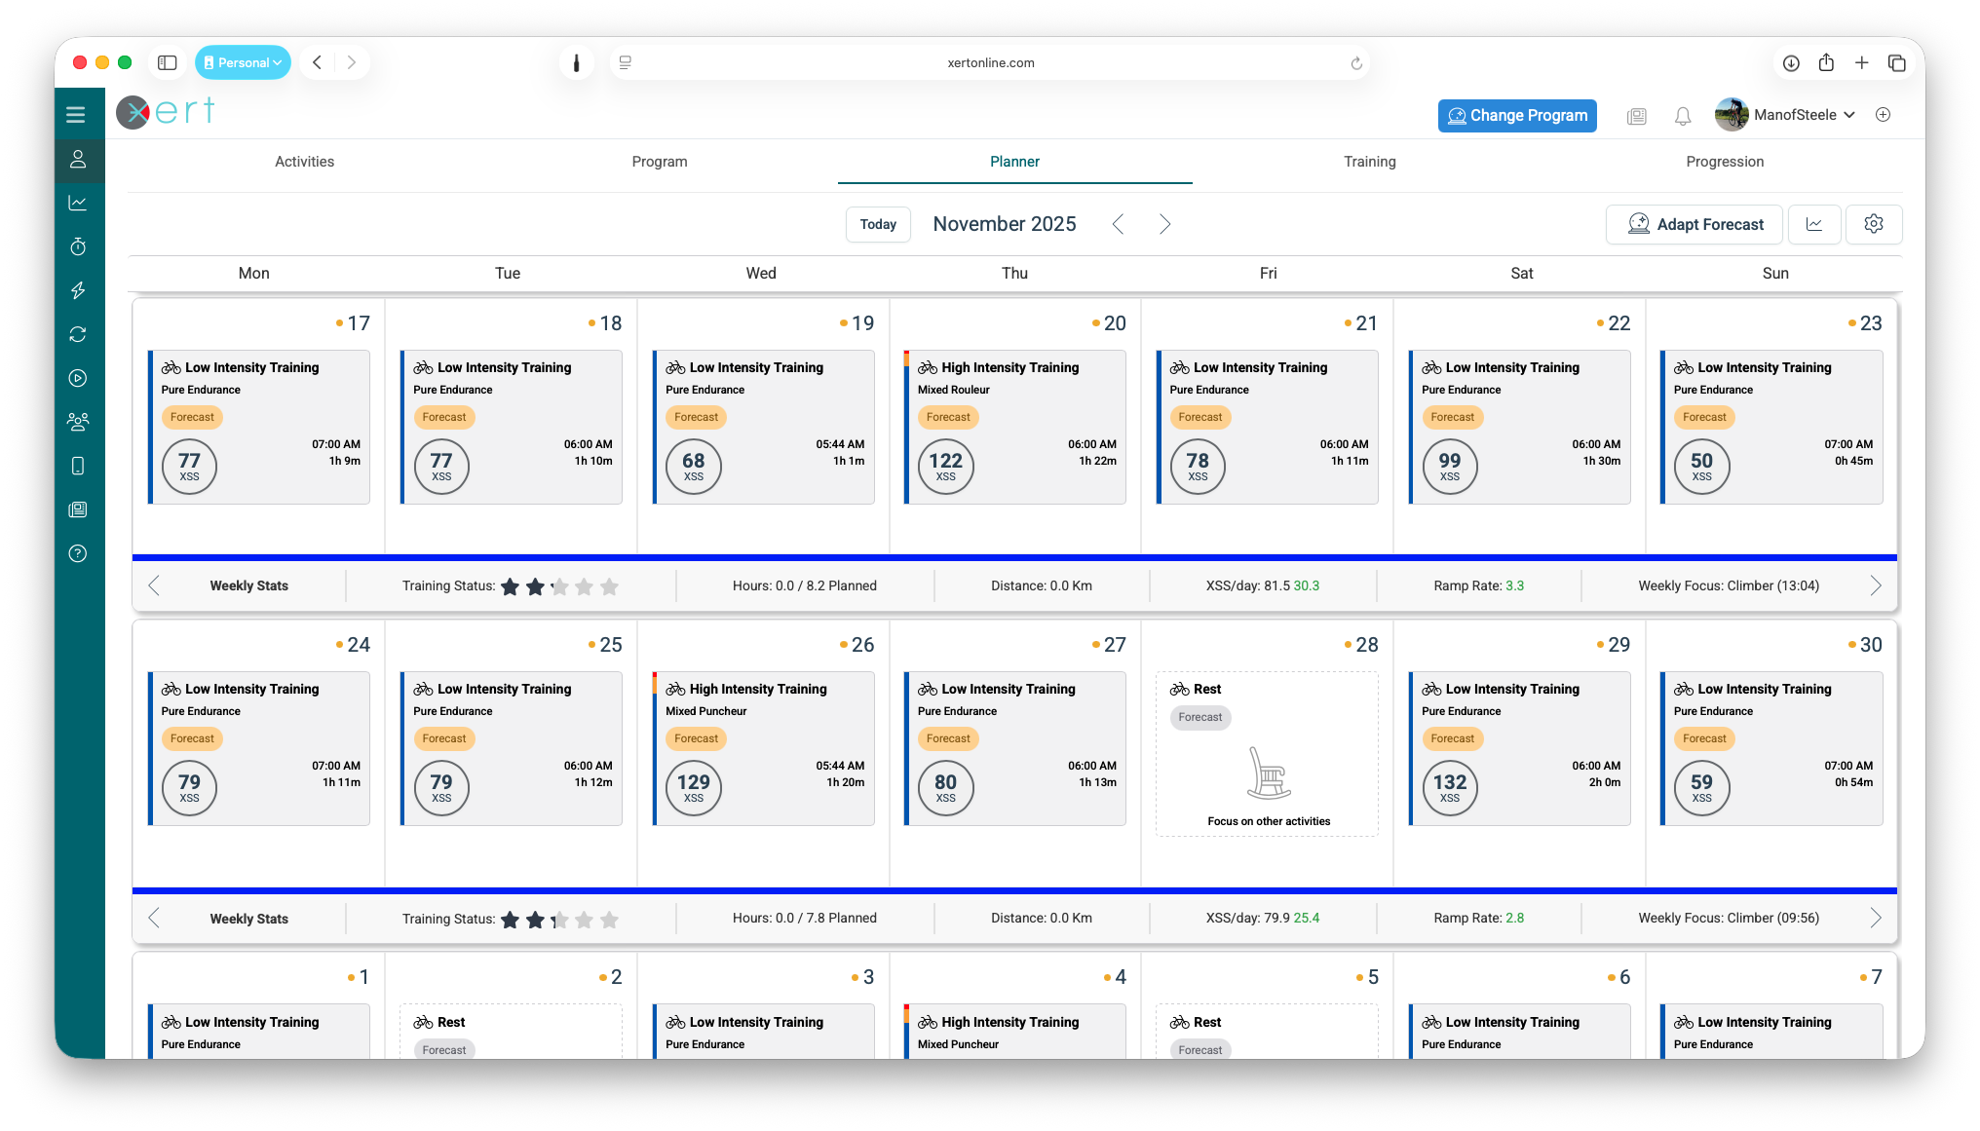Click the notifications bell icon

pos(1683,116)
